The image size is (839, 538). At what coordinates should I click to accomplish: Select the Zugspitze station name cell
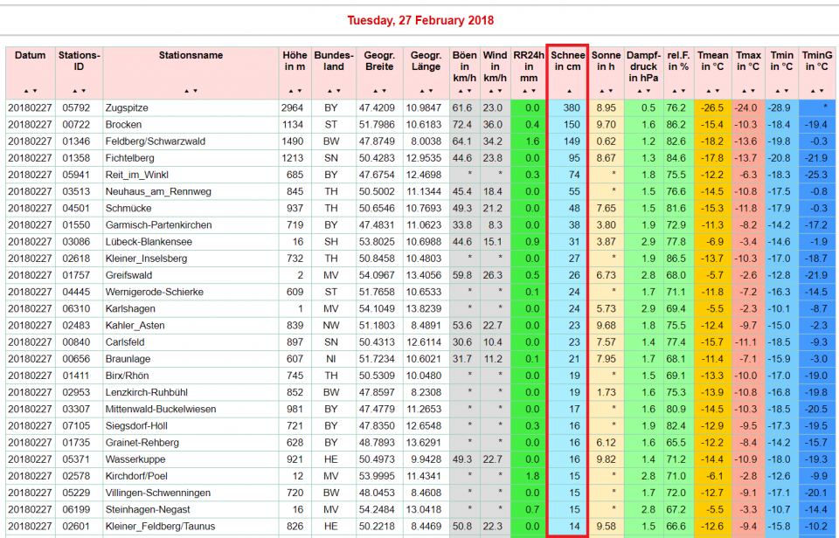(127, 107)
